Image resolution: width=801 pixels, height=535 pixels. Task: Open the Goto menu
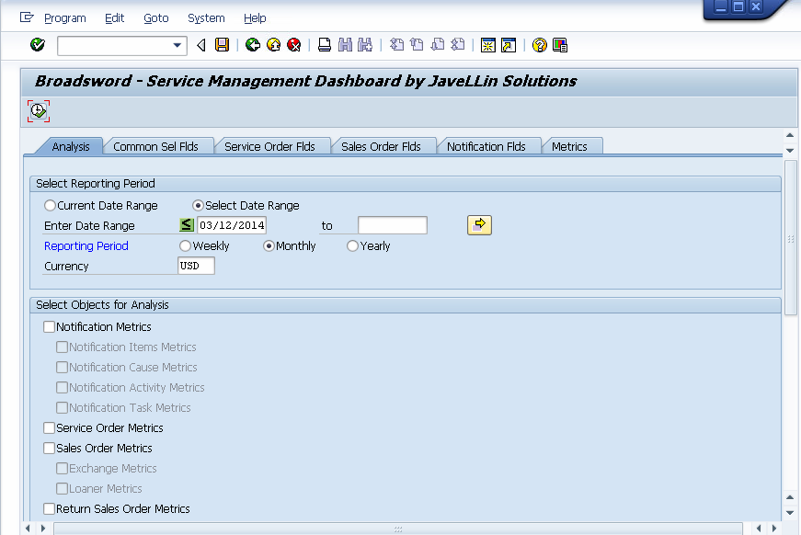pos(155,18)
